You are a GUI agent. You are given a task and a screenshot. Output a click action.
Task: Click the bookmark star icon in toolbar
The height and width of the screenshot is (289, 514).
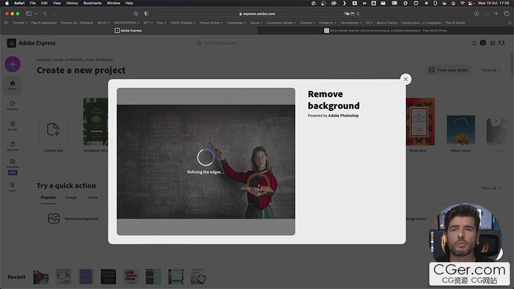point(136,13)
